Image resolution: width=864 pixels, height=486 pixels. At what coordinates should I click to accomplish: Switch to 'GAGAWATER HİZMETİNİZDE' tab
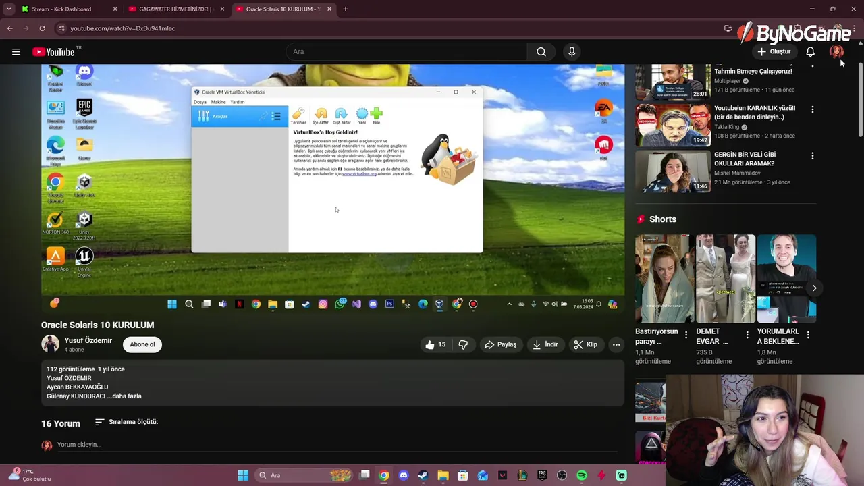(x=175, y=9)
